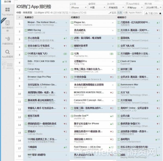Open Cargo King app entry
This screenshot has height=161, width=163.
click(33, 69)
